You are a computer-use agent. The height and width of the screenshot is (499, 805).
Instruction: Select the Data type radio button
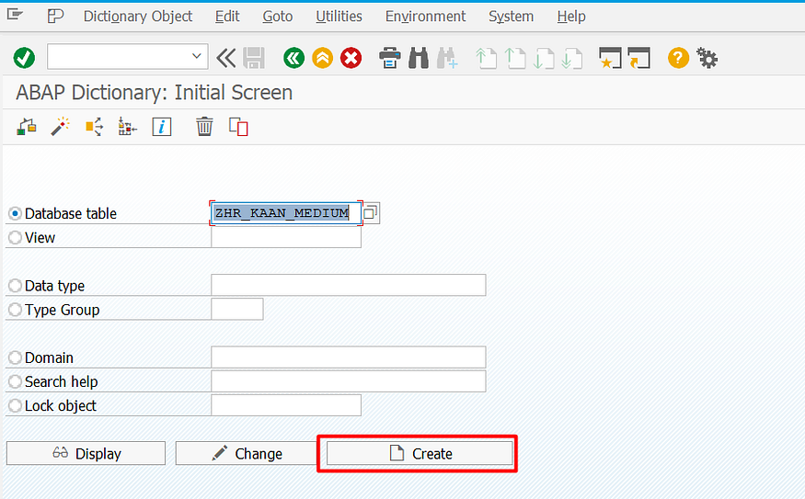coord(15,286)
